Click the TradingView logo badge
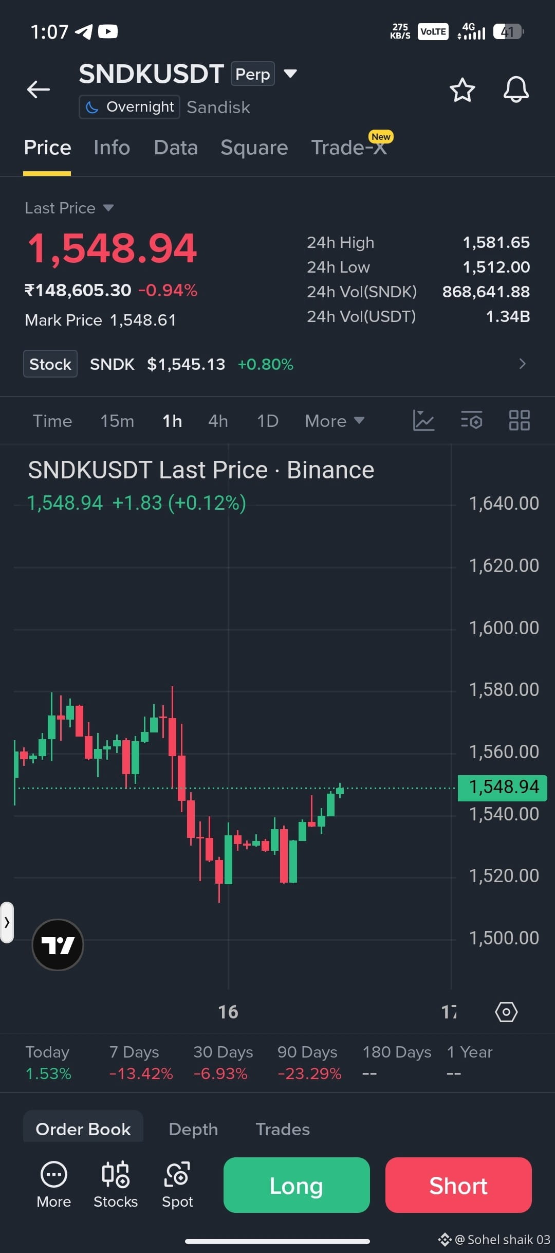Image resolution: width=555 pixels, height=1253 pixels. click(x=58, y=945)
